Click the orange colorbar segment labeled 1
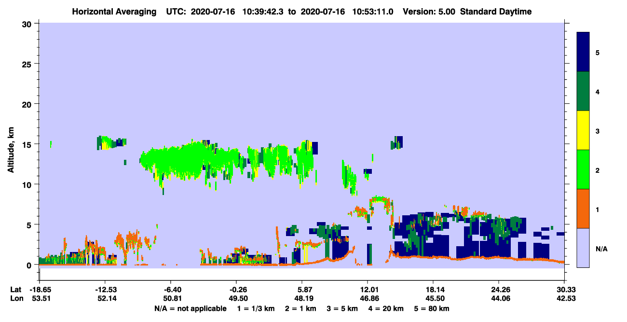 tap(583, 209)
